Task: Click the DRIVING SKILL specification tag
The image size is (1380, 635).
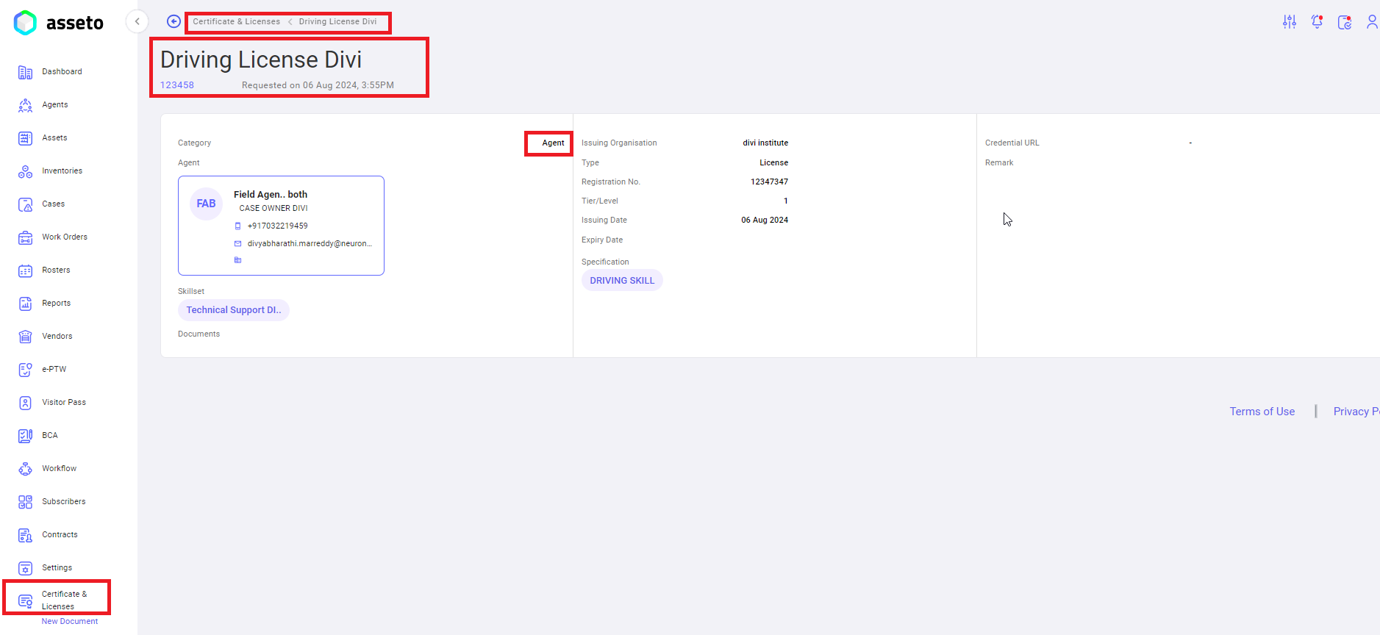Action: (622, 281)
